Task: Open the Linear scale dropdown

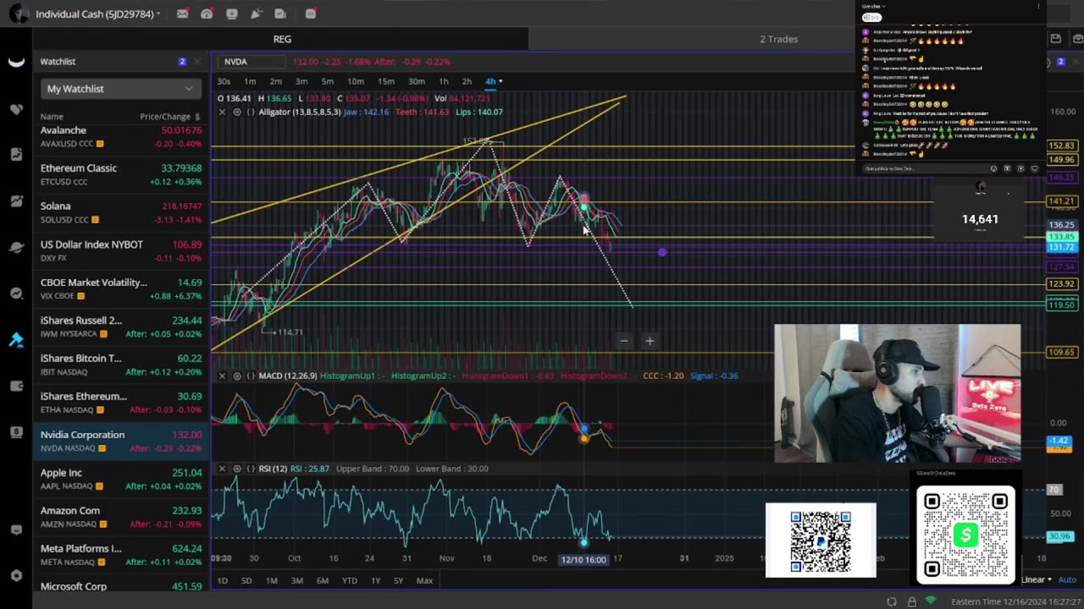Action: click(x=1037, y=579)
